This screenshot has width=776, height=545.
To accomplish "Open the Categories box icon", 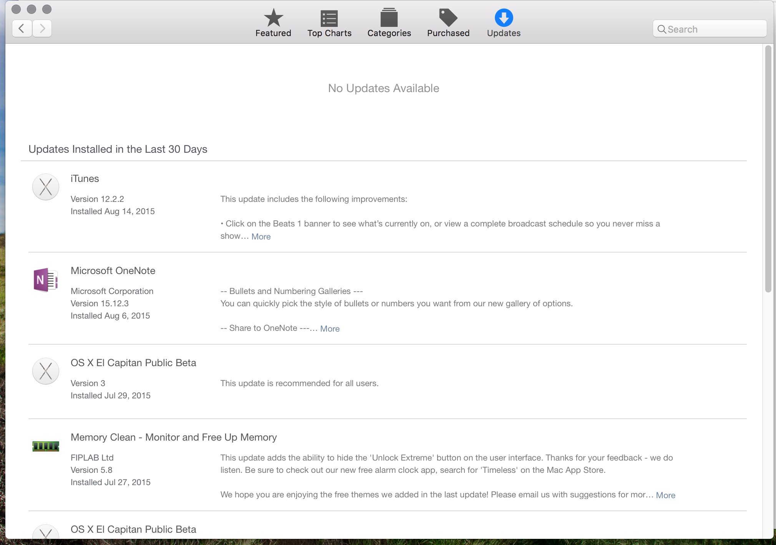I will (389, 18).
